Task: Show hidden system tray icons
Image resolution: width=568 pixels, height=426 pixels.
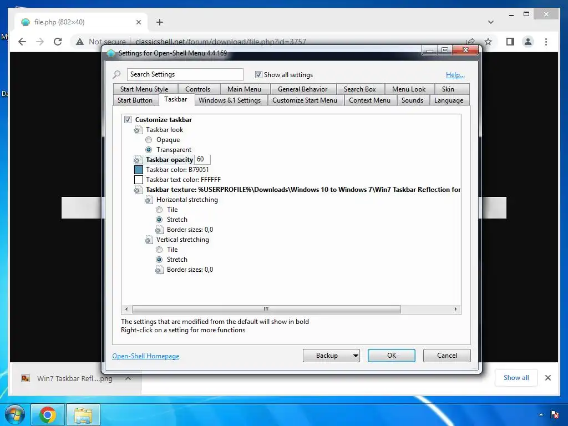Action: 541,414
